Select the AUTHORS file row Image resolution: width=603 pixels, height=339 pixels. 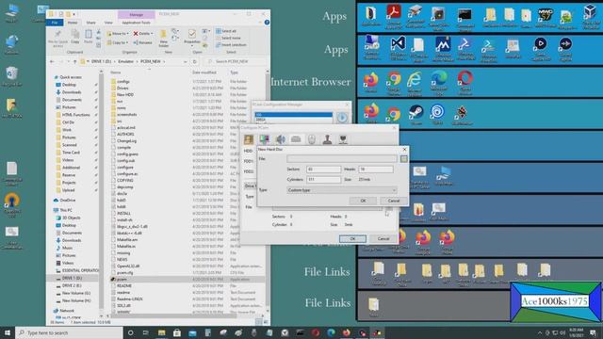(x=187, y=134)
